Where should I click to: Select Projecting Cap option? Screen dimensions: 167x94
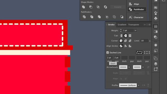click(x=130, y=36)
